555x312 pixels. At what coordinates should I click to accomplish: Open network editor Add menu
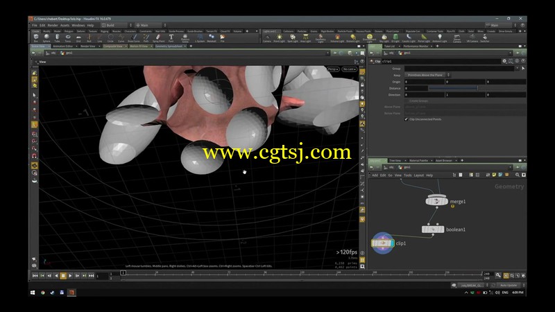(375, 175)
